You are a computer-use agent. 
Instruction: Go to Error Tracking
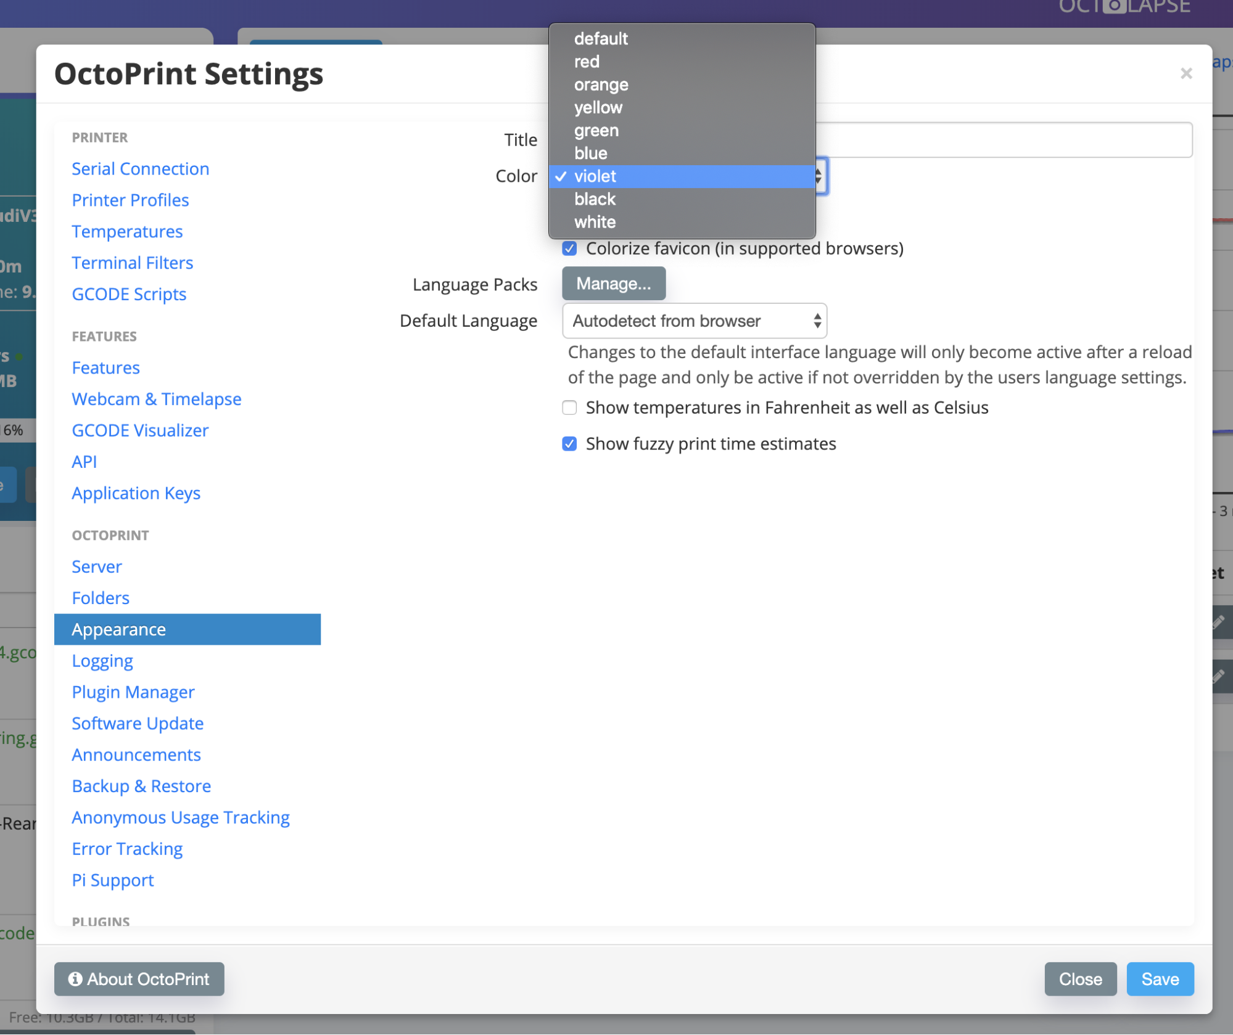126,849
